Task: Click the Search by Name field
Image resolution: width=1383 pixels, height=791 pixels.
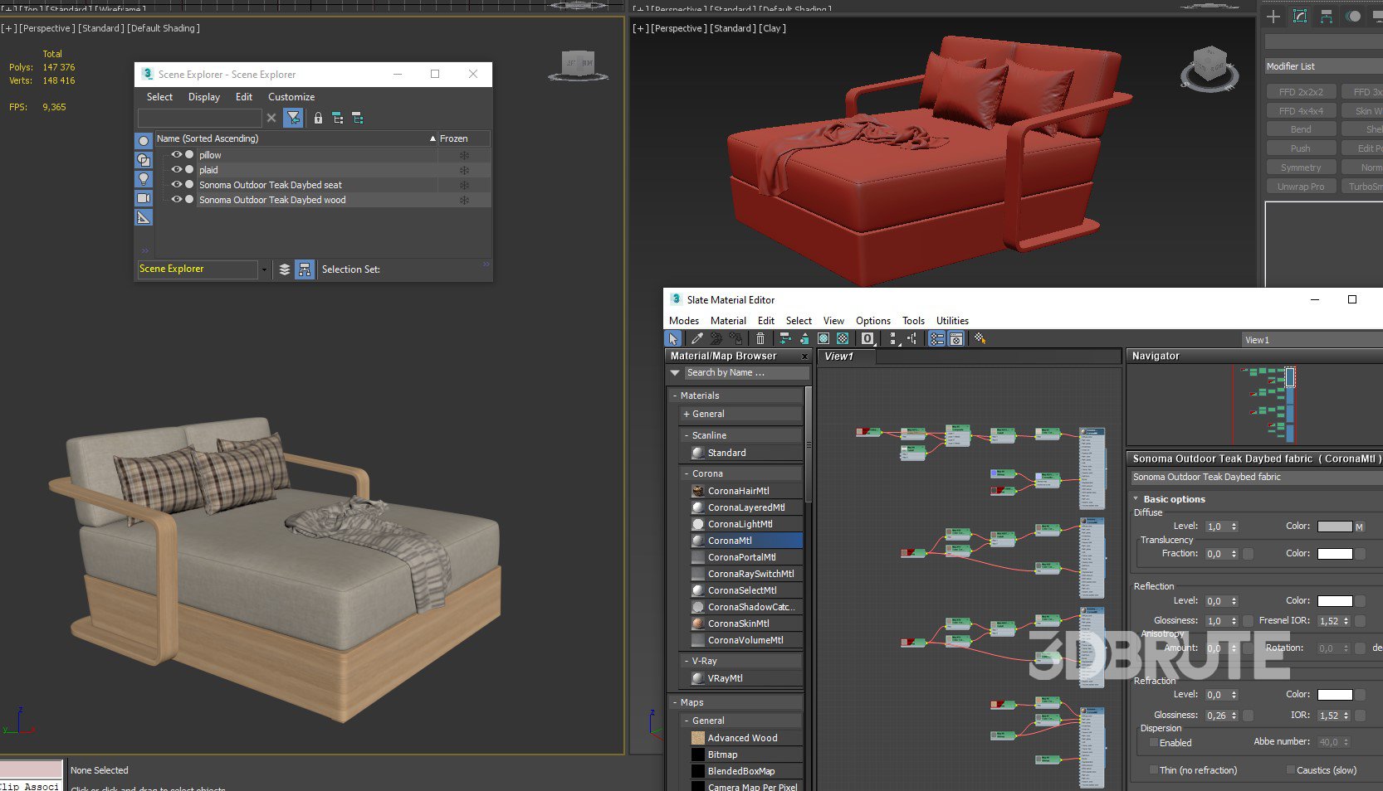Action: (x=745, y=373)
